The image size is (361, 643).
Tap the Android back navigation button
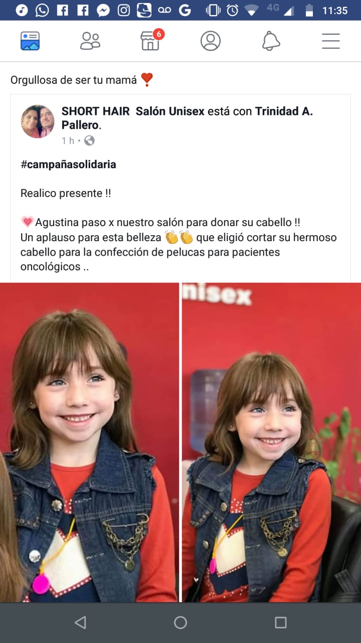pyautogui.click(x=80, y=622)
